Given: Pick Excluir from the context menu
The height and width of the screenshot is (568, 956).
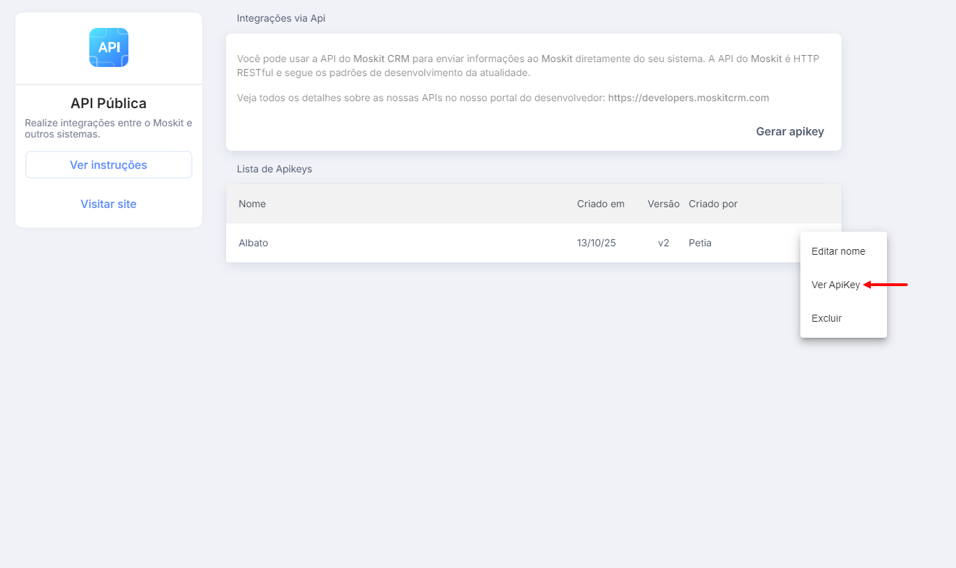Looking at the screenshot, I should [x=826, y=318].
